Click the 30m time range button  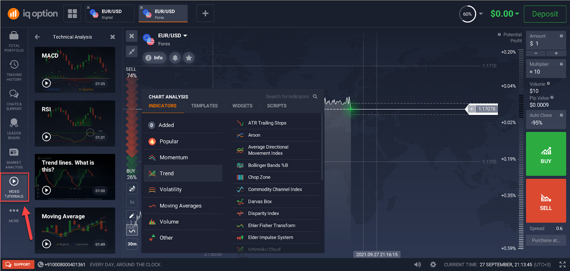tap(132, 244)
